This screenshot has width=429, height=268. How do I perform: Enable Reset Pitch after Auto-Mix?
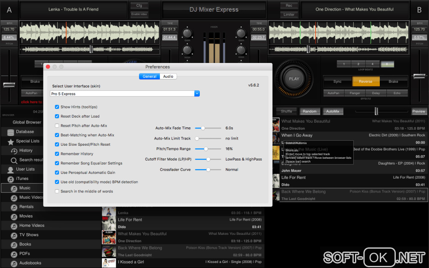pos(57,126)
